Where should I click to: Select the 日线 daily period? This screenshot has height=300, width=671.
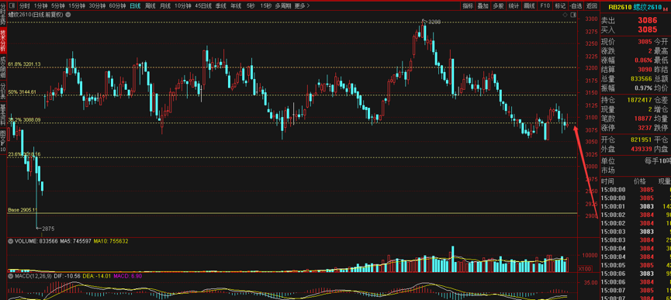(135, 6)
